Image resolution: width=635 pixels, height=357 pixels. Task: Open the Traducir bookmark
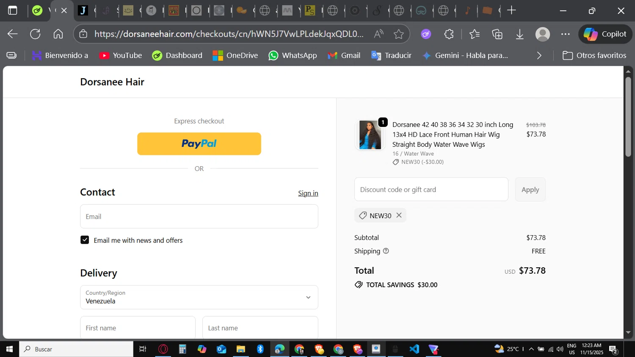[x=391, y=55]
